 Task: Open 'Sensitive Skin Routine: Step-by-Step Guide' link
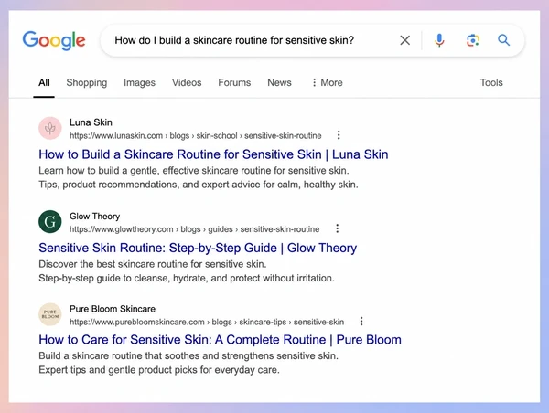tap(198, 248)
